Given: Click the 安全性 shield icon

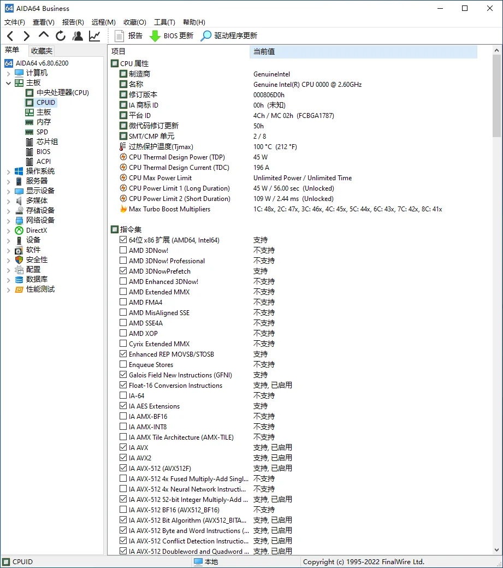Looking at the screenshot, I should coord(19,260).
